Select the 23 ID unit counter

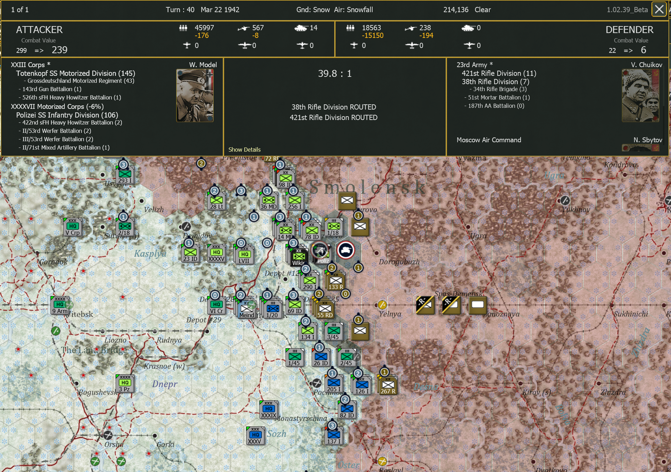[x=190, y=254]
